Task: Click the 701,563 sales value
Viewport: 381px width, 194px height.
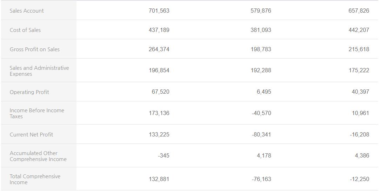Action: pyautogui.click(x=159, y=11)
